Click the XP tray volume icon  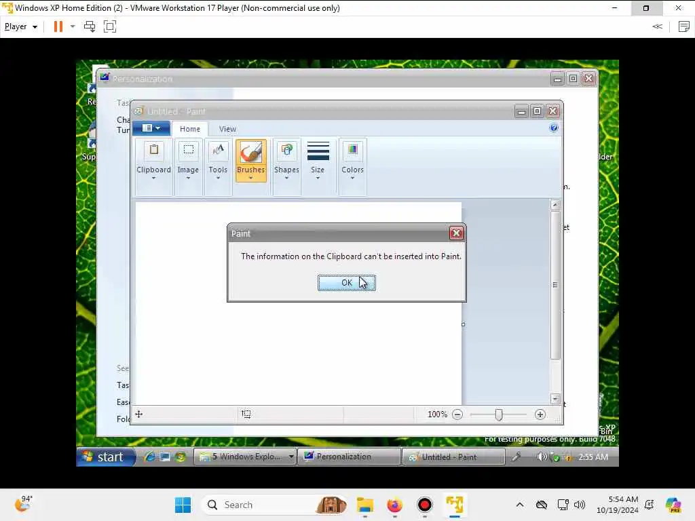click(541, 457)
